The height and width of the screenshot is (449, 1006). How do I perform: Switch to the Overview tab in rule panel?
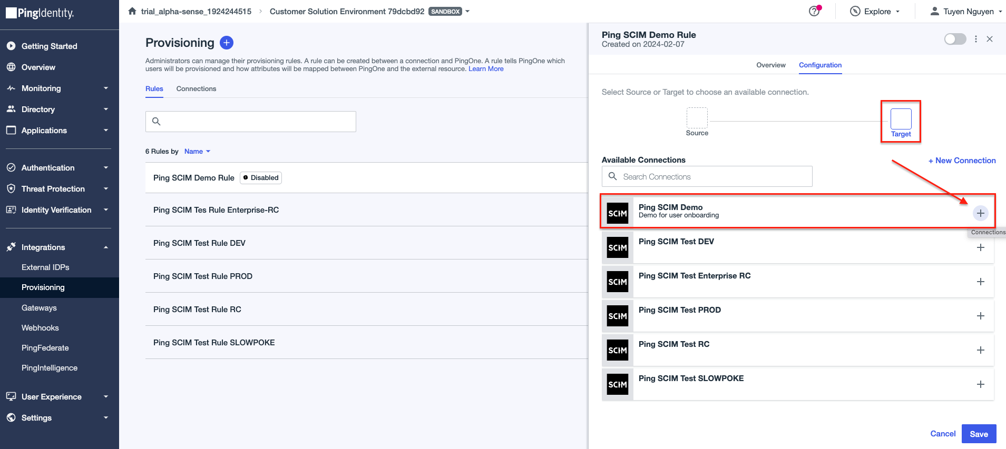[x=771, y=65]
